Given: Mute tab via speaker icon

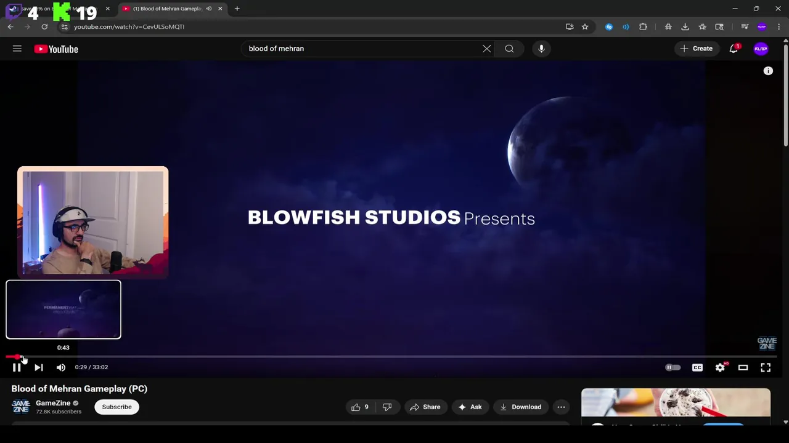Looking at the screenshot, I should [x=209, y=9].
